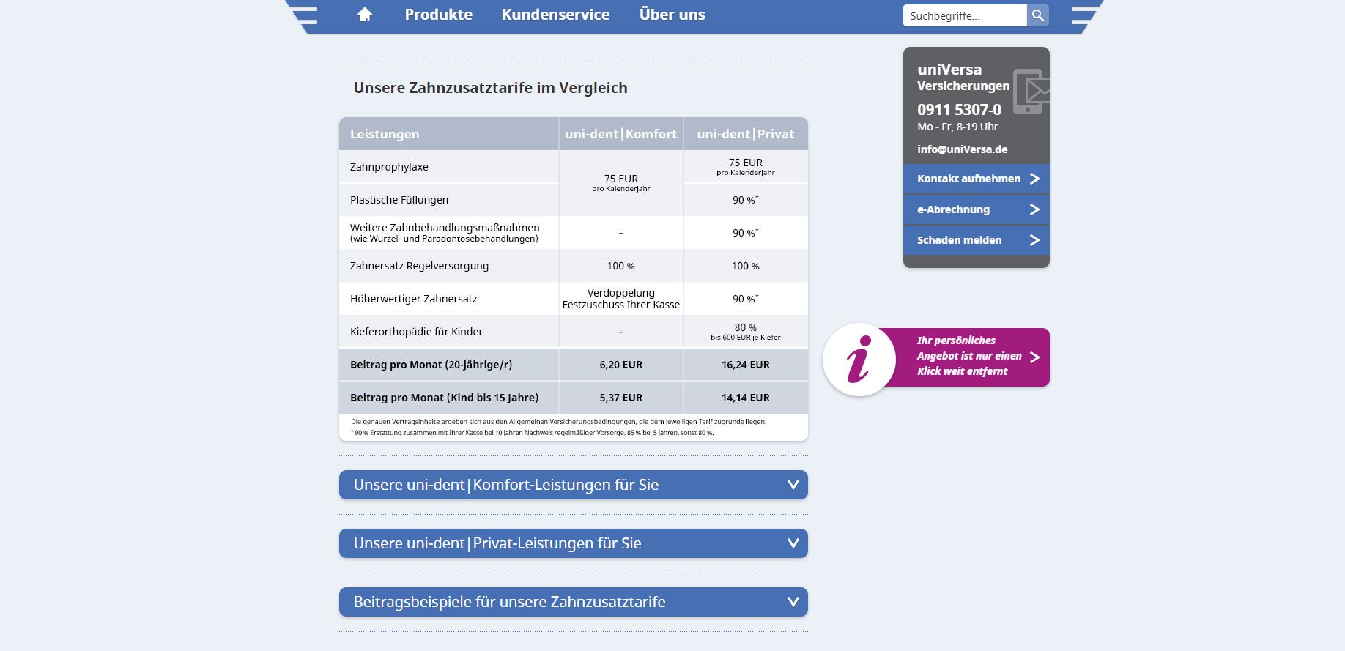Click info@uniVersa.de email address

click(x=962, y=149)
